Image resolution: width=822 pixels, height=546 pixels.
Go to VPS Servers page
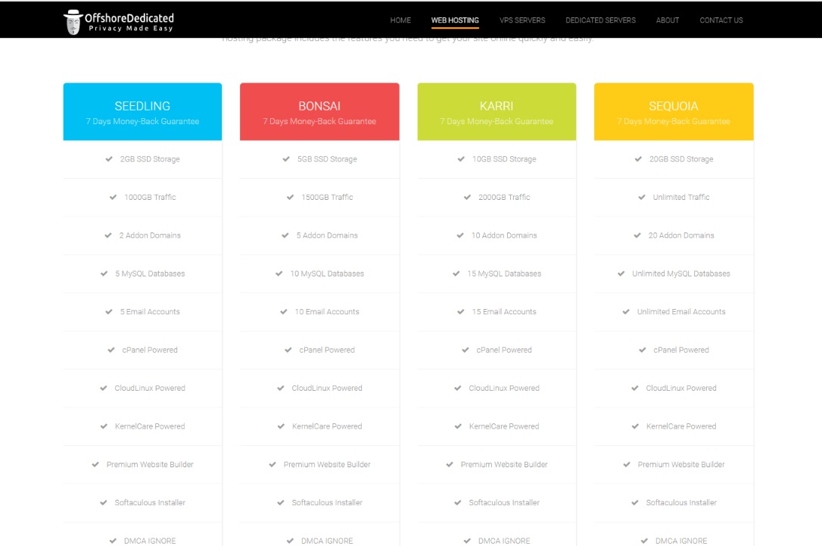coord(522,20)
